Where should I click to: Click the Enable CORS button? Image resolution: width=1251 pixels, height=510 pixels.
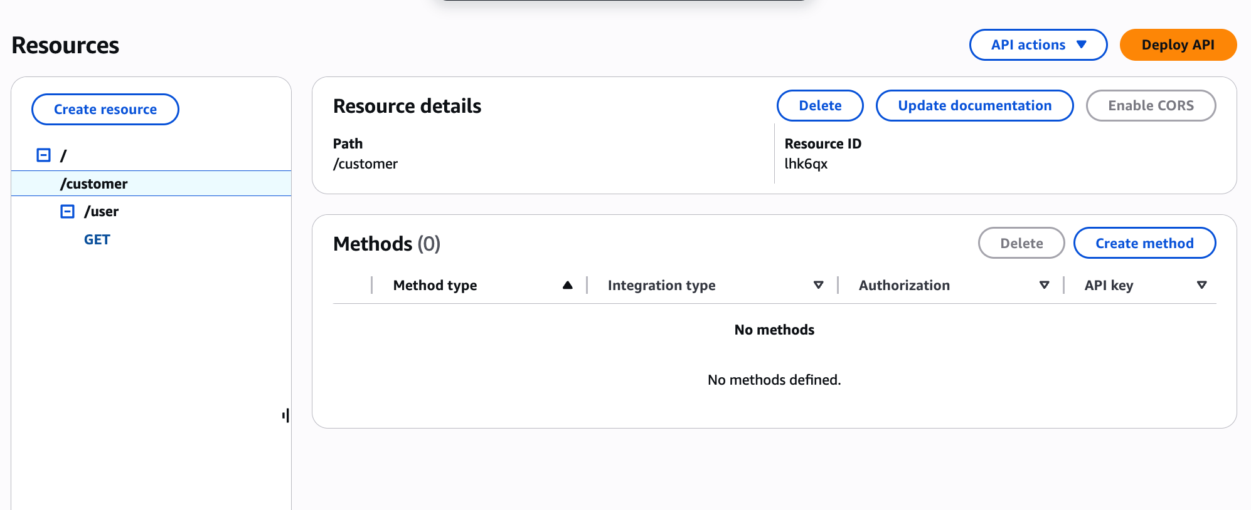[x=1150, y=106]
